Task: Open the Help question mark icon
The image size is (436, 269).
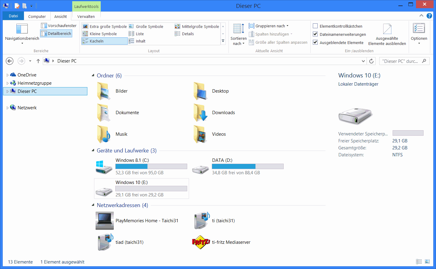Action: [429, 16]
